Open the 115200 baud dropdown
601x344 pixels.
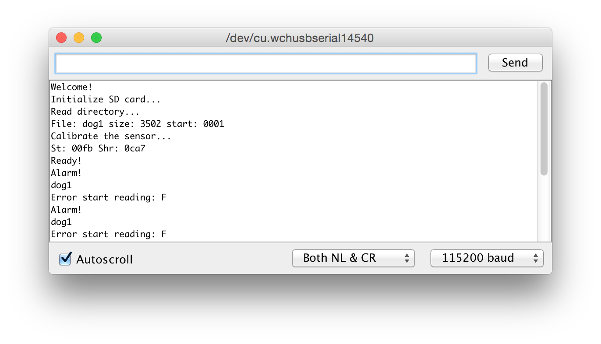pos(487,258)
